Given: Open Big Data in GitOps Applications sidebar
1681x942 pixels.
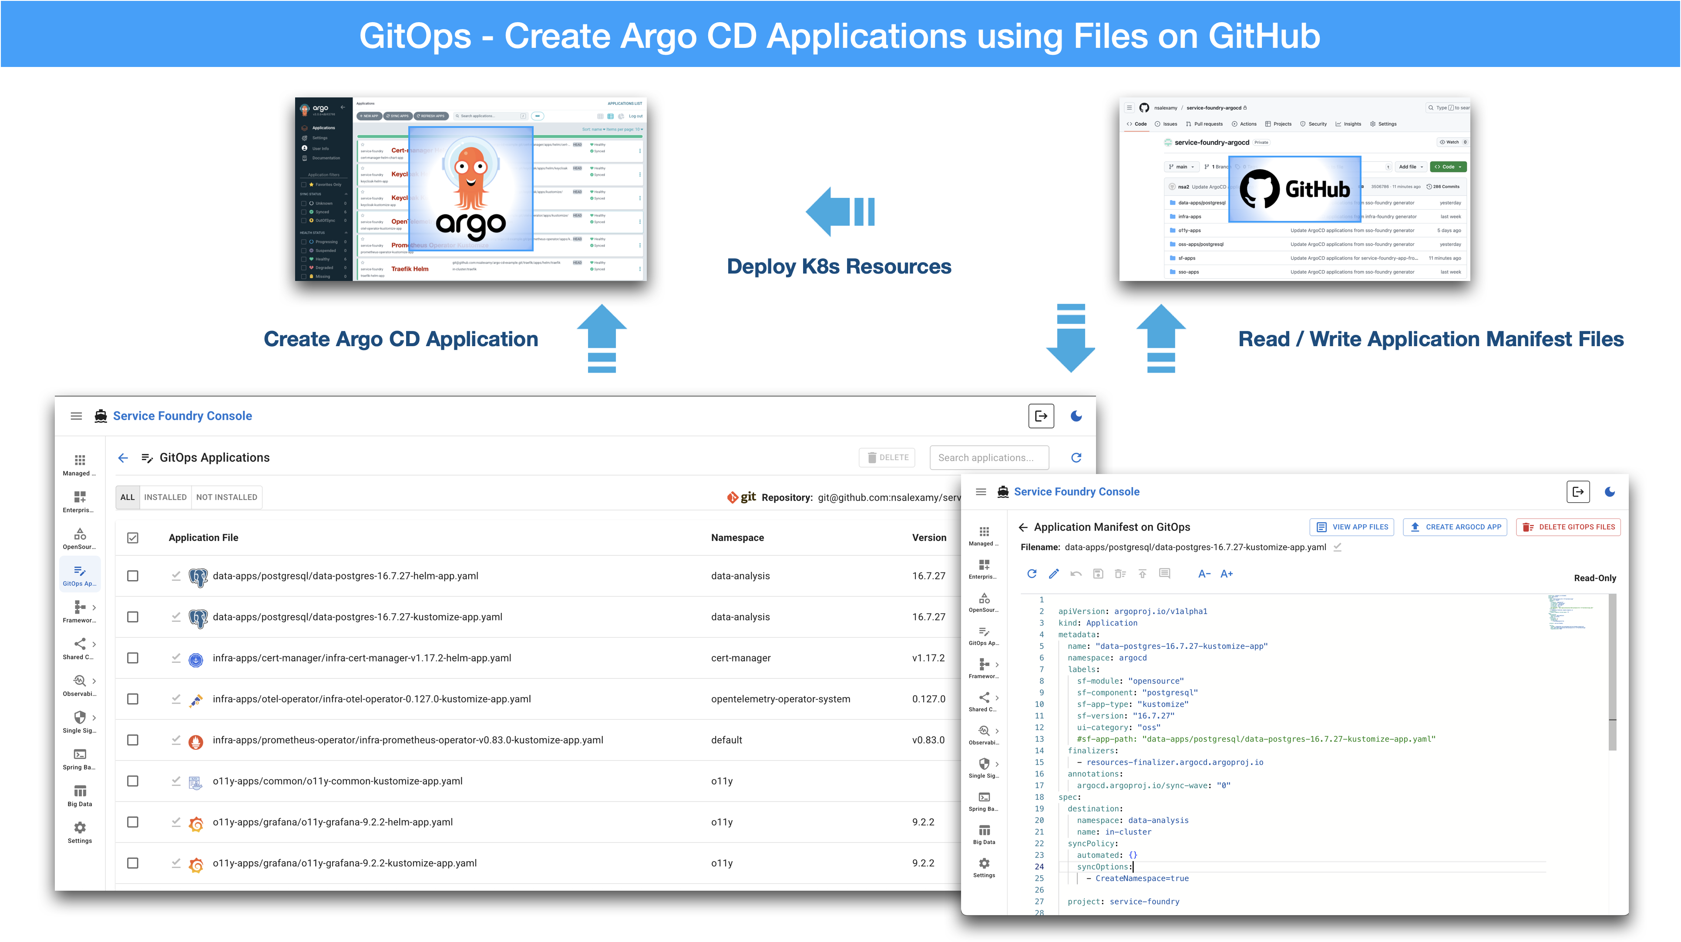Looking at the screenshot, I should click(80, 795).
